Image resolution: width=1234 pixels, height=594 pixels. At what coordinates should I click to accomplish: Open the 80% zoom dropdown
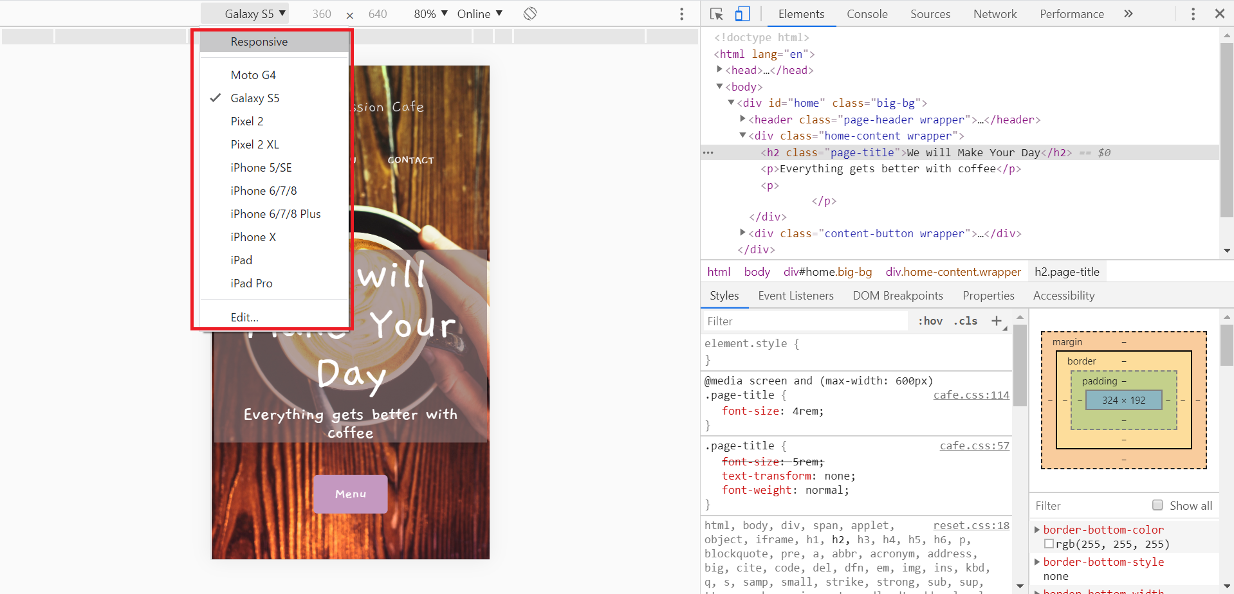pos(430,14)
